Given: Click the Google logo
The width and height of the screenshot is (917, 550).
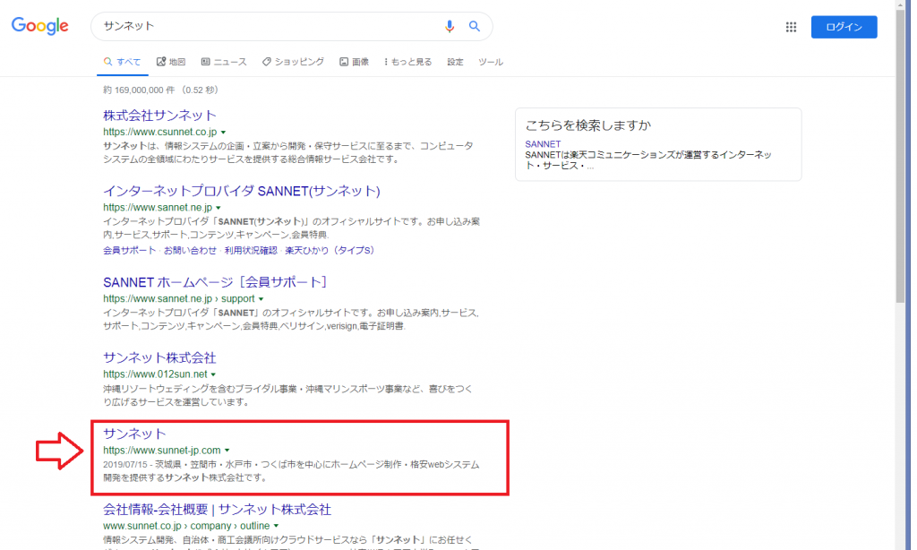Looking at the screenshot, I should tap(39, 26).
